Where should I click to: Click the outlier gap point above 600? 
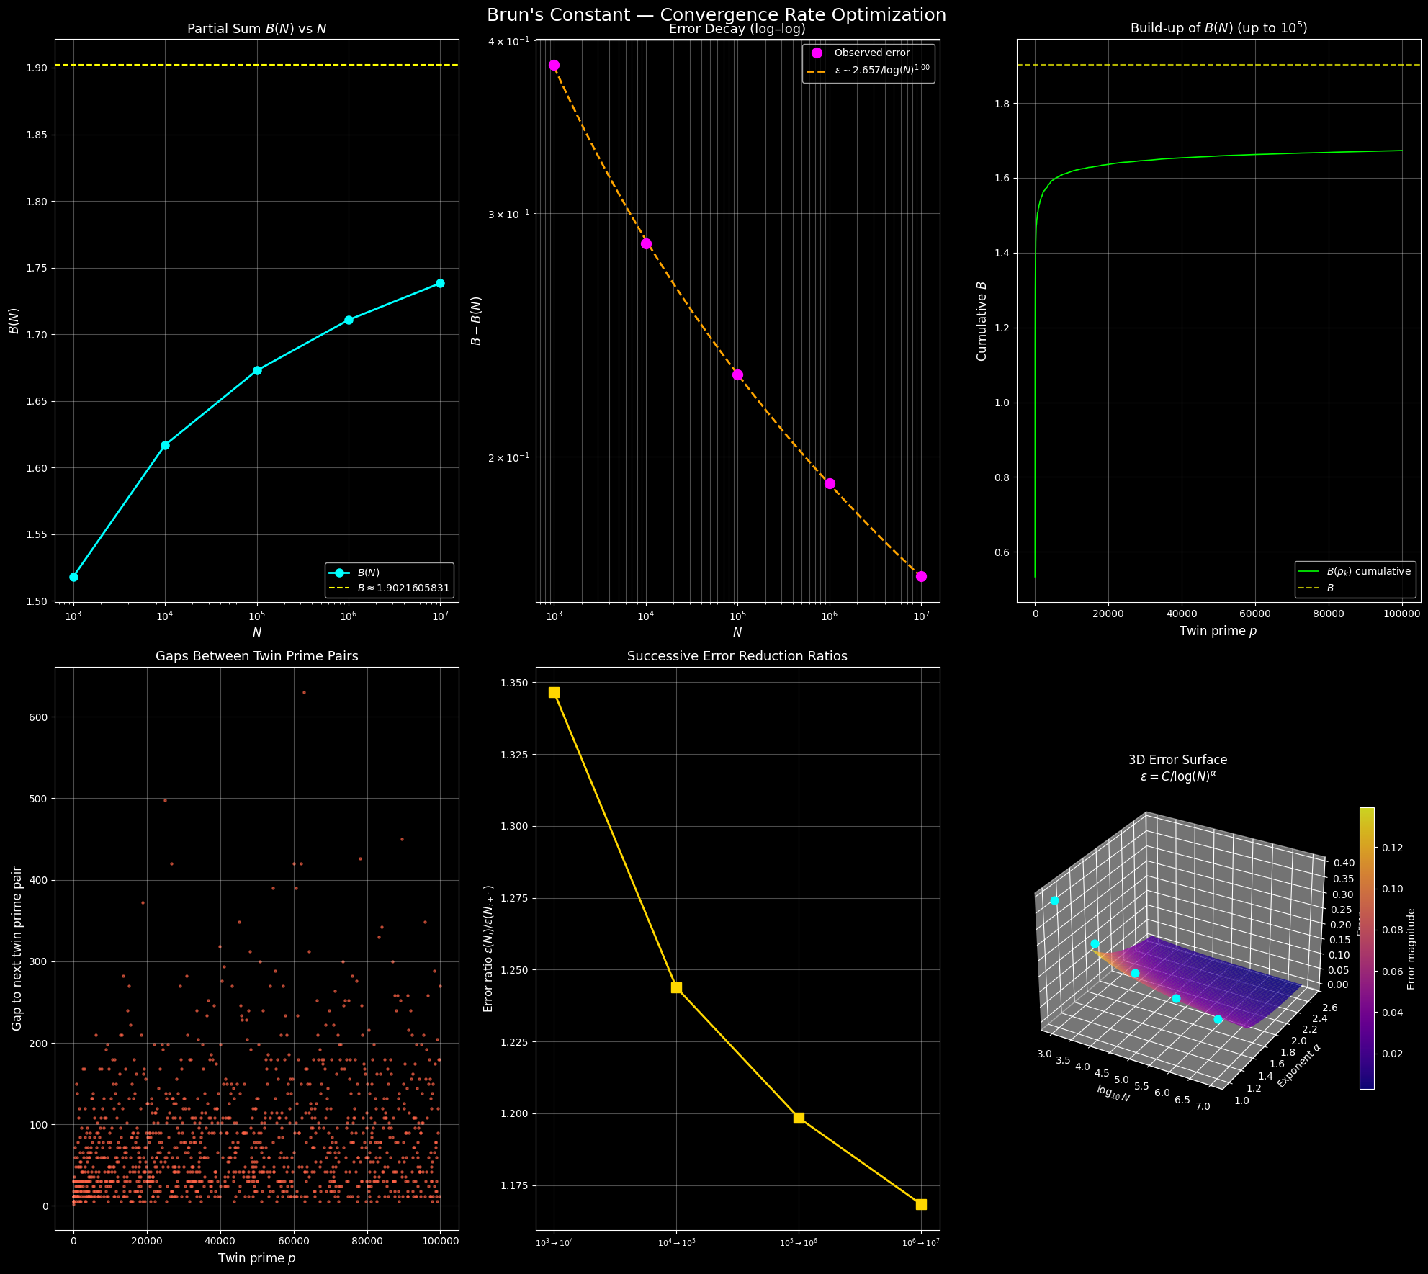[x=304, y=692]
